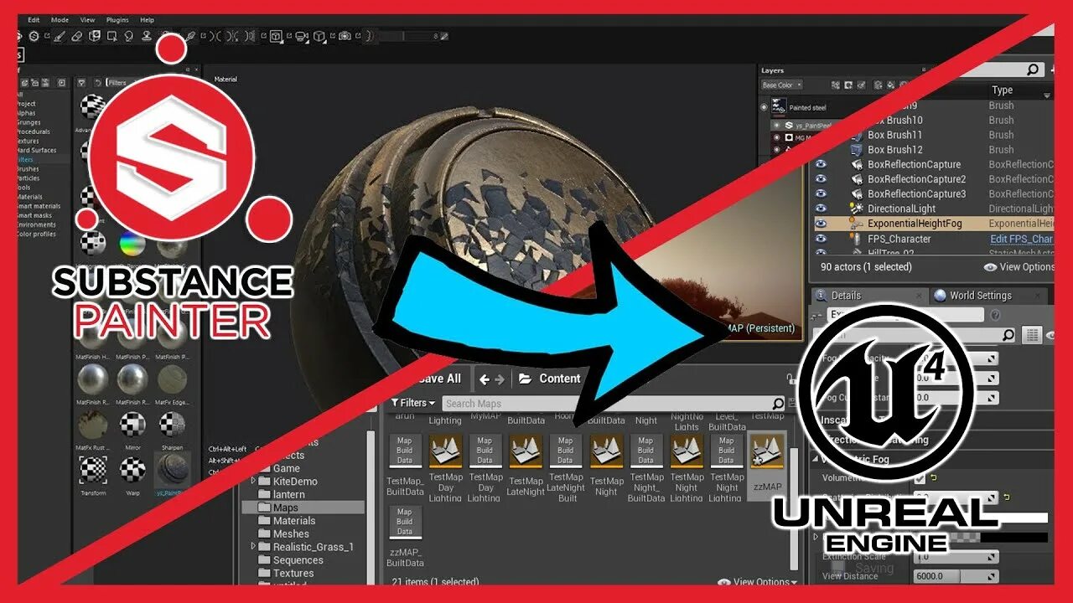Open View Options in World Outliner
The width and height of the screenshot is (1073, 603).
coord(1019,267)
